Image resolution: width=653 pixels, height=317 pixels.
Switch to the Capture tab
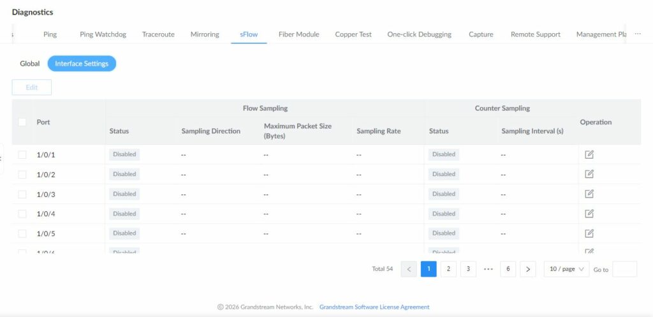(x=481, y=34)
